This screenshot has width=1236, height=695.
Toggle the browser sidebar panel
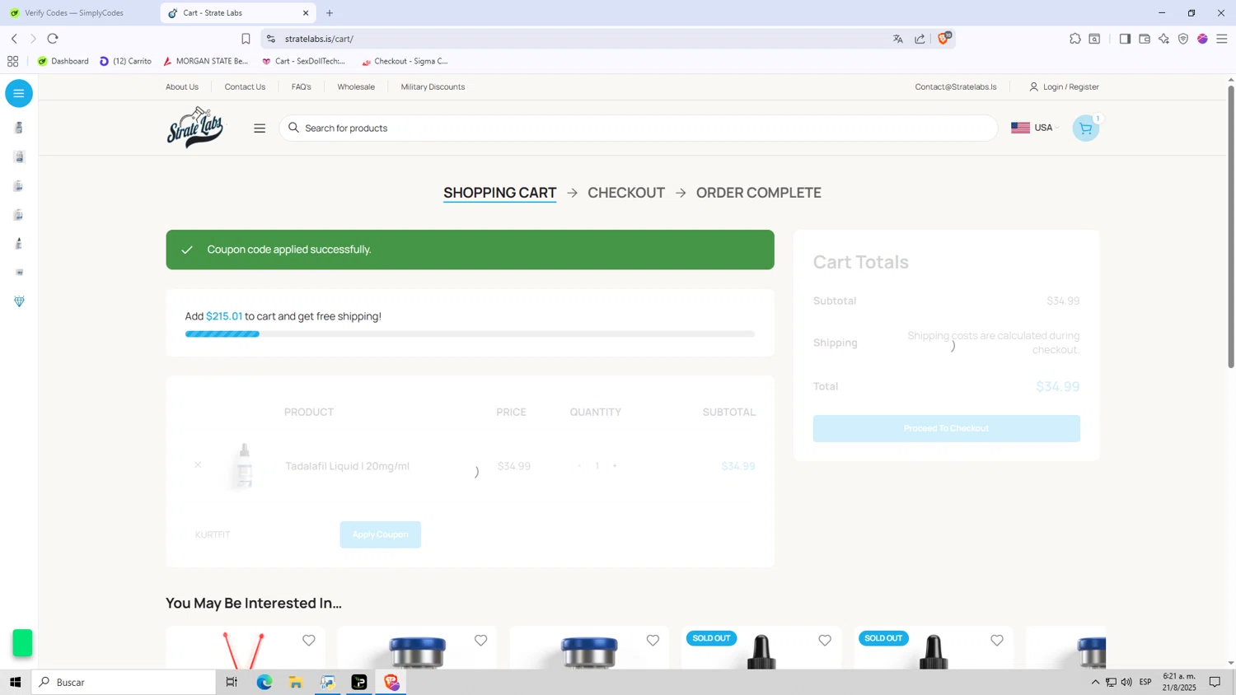(1125, 39)
